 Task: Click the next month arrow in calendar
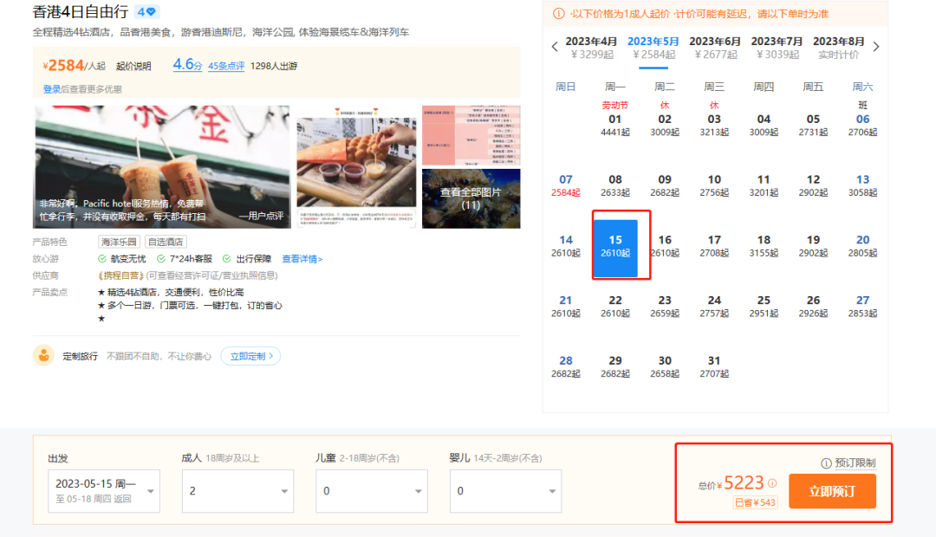(x=876, y=47)
